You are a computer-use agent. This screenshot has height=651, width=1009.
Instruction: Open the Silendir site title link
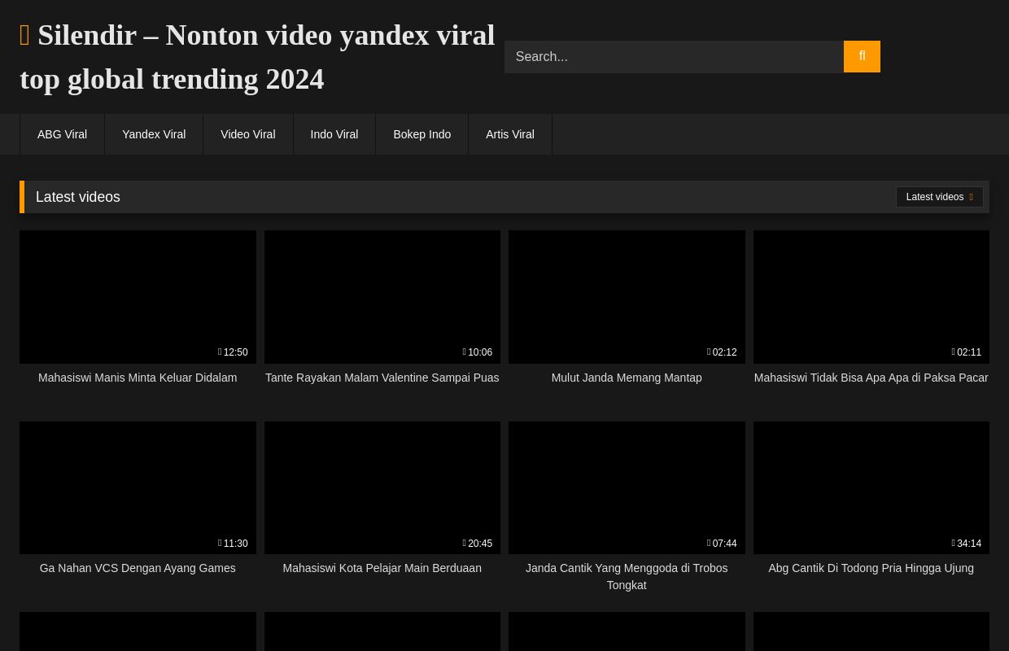coord(257,57)
